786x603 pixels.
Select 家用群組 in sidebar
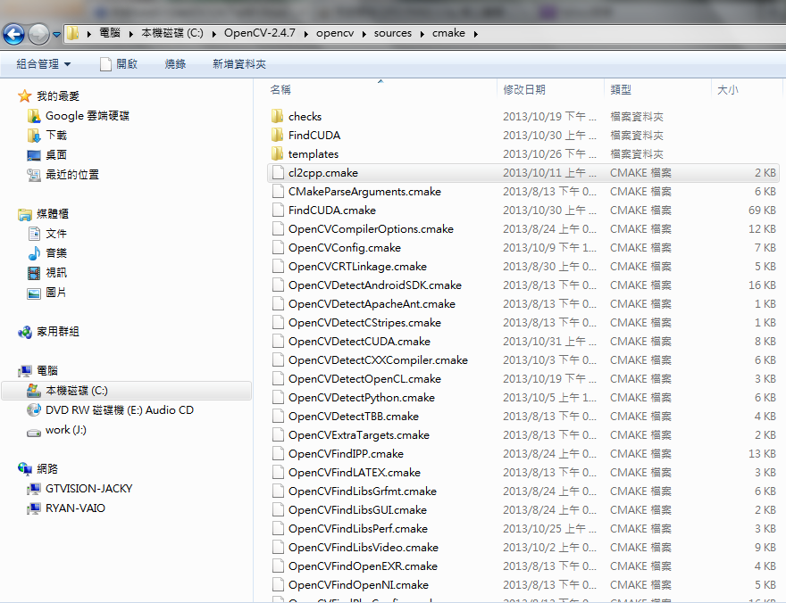point(48,332)
